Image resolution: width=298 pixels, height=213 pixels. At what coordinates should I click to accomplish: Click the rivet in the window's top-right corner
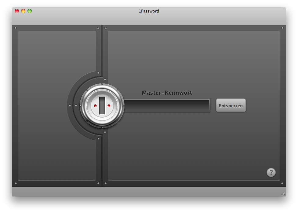(282, 28)
